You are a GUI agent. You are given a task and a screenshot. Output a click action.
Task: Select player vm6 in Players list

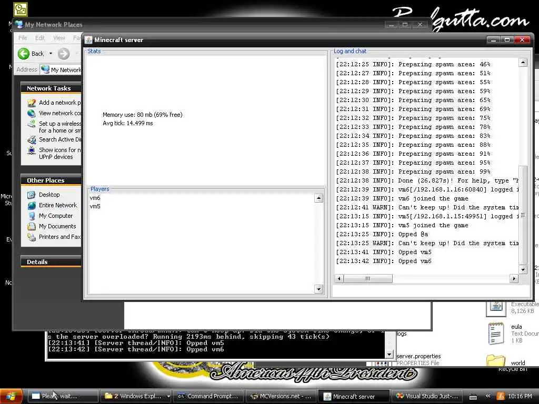[x=95, y=198]
